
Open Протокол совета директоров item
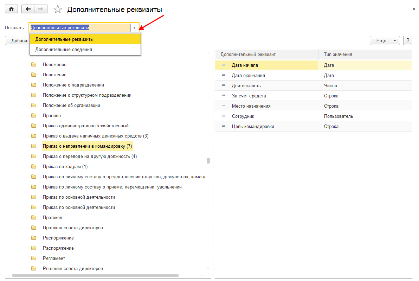tap(73, 228)
